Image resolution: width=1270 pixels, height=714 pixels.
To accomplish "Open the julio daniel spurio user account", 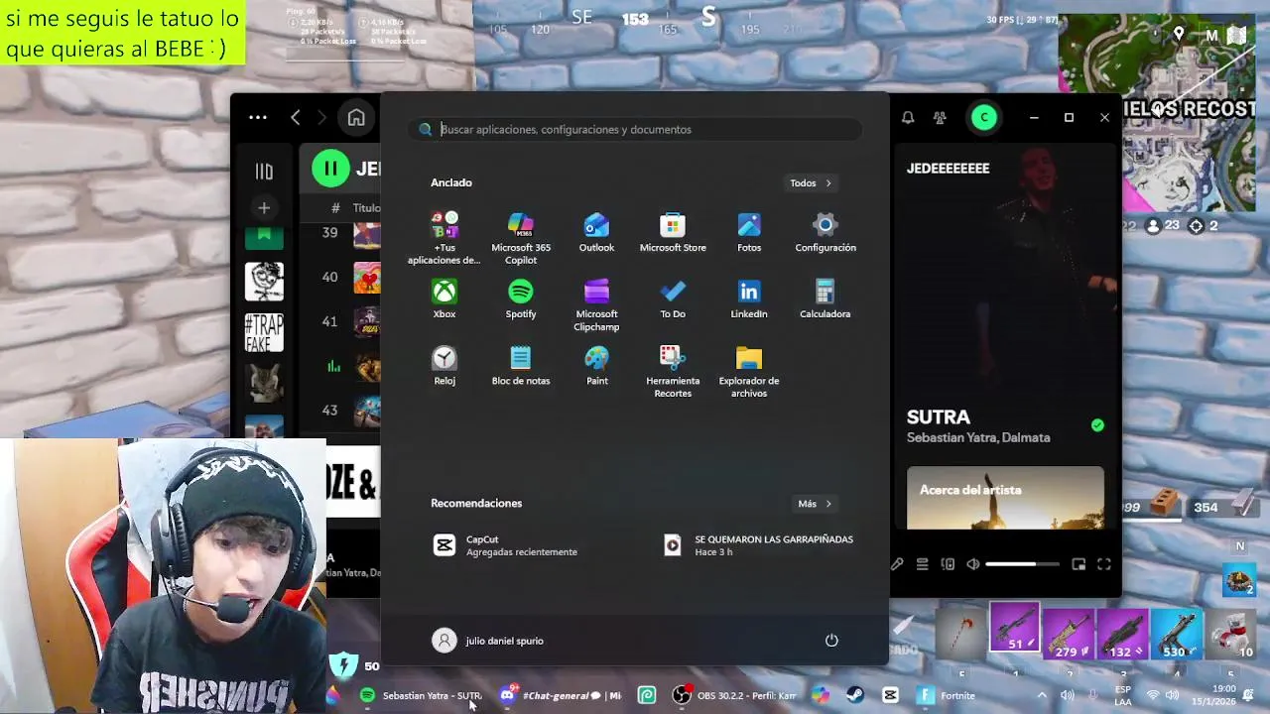I will pyautogui.click(x=488, y=641).
